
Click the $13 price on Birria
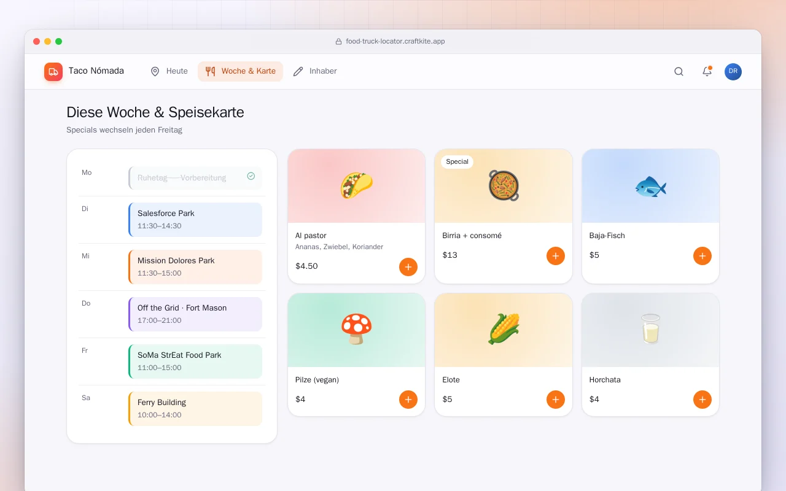pos(449,255)
